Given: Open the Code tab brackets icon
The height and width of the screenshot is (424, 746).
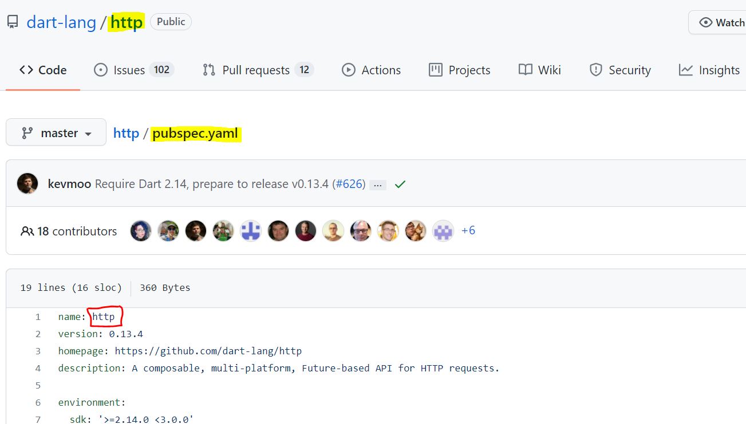Looking at the screenshot, I should [26, 70].
